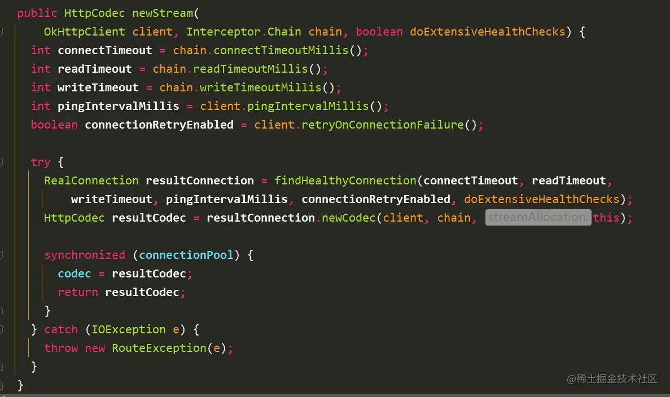Click the streamAllocation: parameter hint
Viewport: 670px width, 397px height.
[538, 217]
